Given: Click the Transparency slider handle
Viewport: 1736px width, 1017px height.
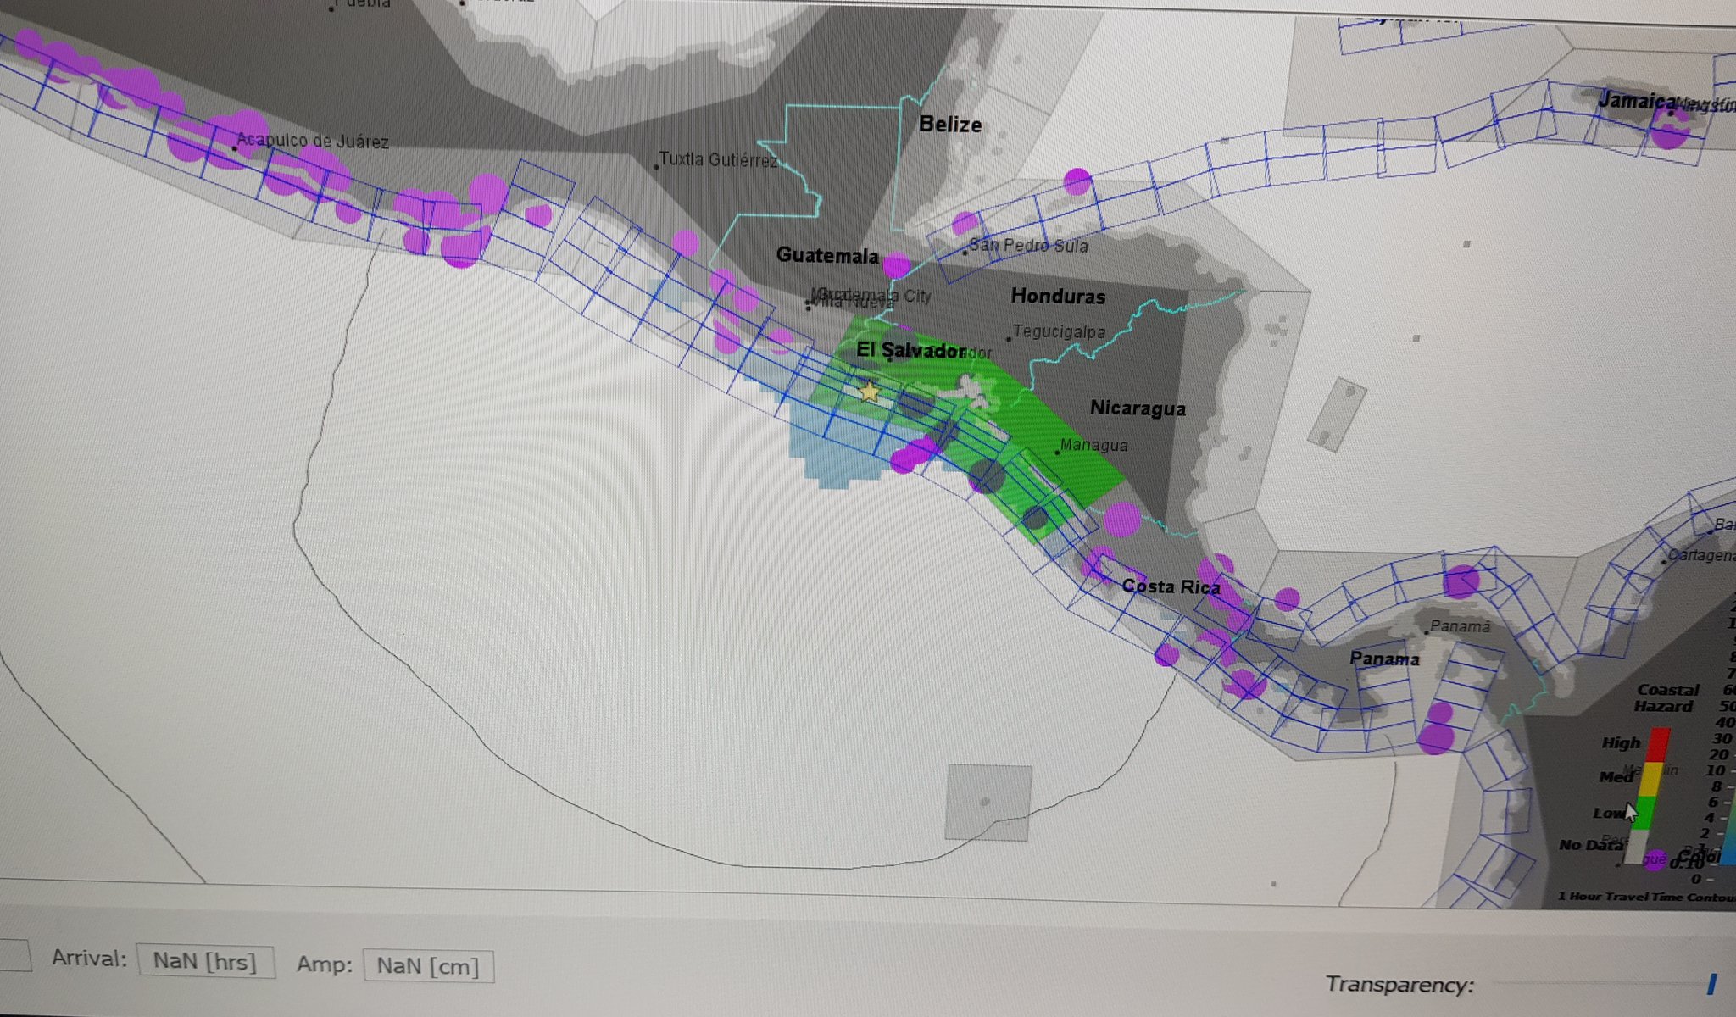Looking at the screenshot, I should [x=1711, y=984].
